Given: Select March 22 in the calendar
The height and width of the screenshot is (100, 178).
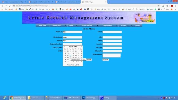Looking at the screenshot, I should click(78, 57).
